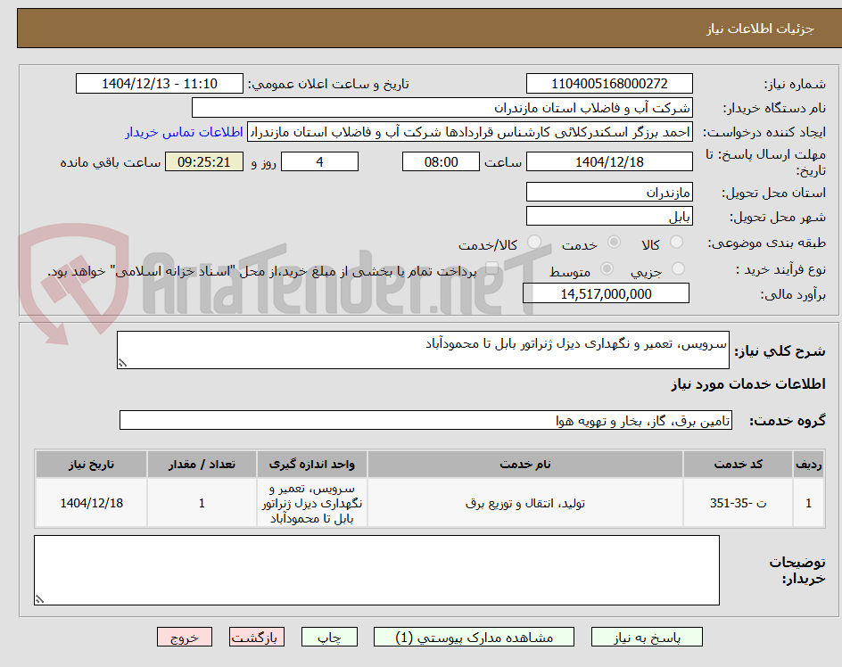Click the remaining days field showing 4
The image size is (842, 667).
(x=319, y=161)
